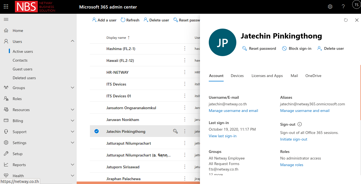Expand the Groups navigation section
This screenshot has width=361, height=184.
tap(73, 88)
